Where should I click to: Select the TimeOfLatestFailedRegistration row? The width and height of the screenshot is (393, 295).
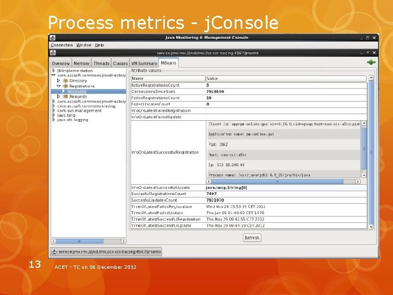click(x=249, y=206)
